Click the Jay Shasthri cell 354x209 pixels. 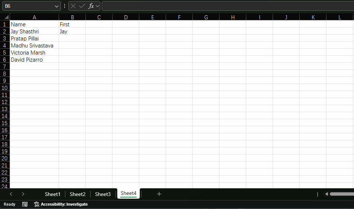(34, 32)
